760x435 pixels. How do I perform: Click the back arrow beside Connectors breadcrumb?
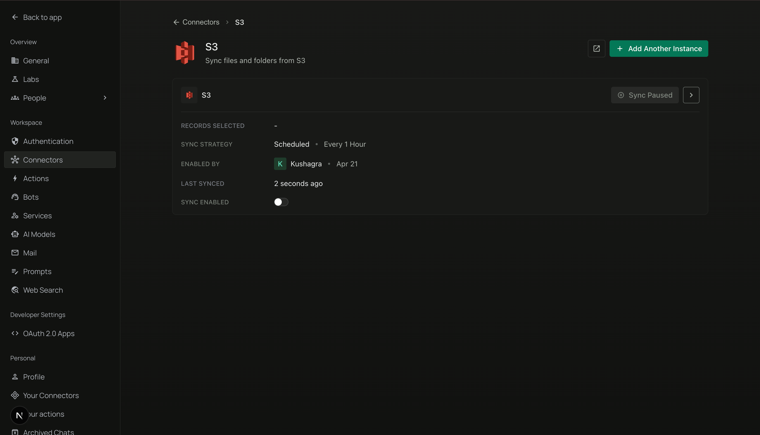[x=176, y=22]
